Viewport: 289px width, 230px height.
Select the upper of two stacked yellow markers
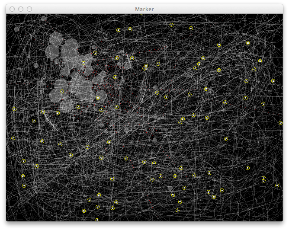point(263,177)
